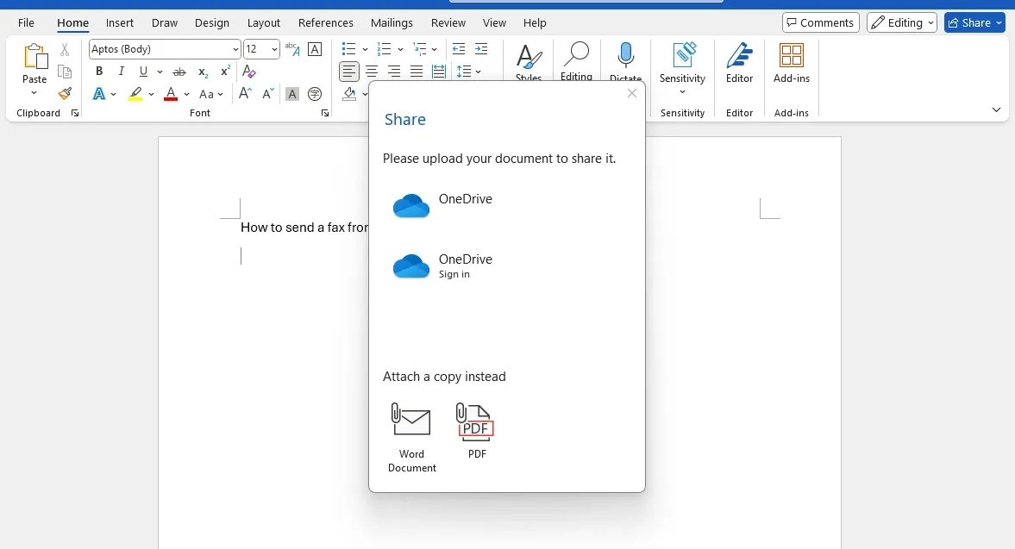This screenshot has width=1015, height=549.
Task: Click the blue Share button
Action: (974, 22)
